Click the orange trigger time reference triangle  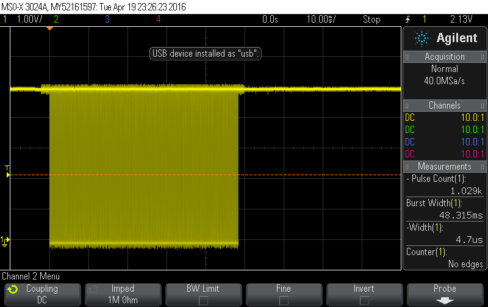point(50,28)
